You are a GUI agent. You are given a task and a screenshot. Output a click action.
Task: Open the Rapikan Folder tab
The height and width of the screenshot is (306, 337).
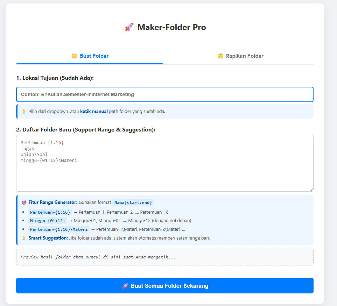[x=240, y=56]
